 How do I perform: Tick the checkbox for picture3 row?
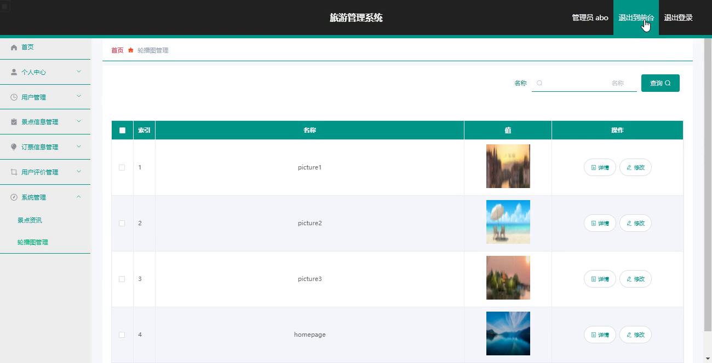(122, 279)
